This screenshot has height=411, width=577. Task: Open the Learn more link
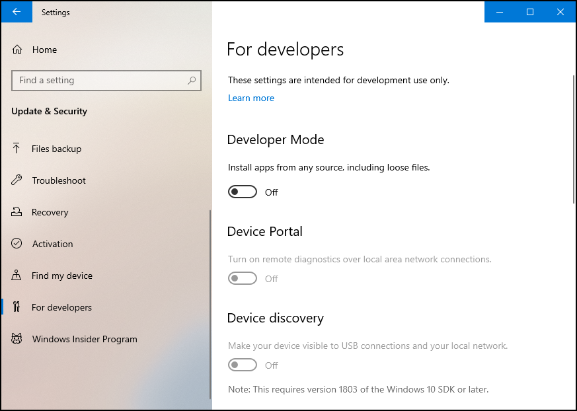[x=251, y=98]
